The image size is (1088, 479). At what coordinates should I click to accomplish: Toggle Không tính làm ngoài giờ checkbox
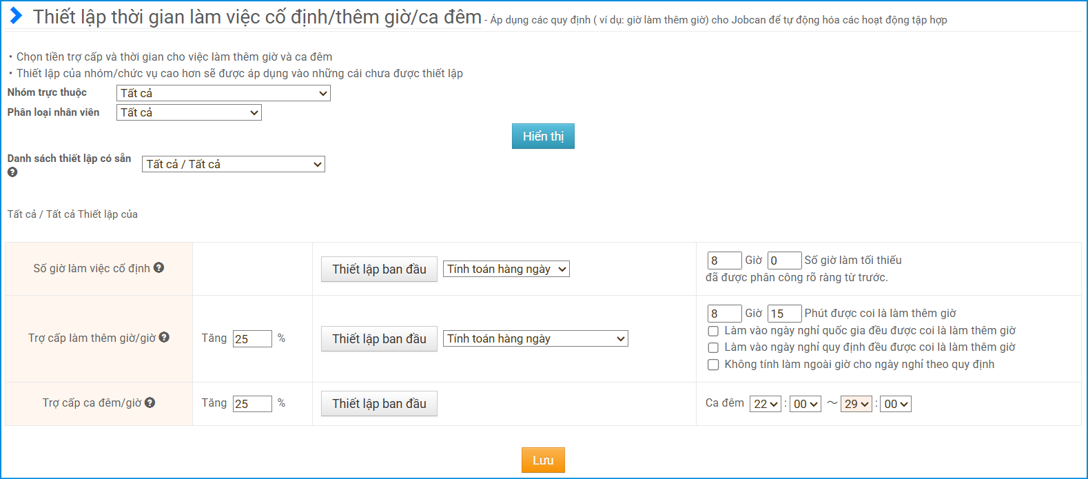pos(713,365)
